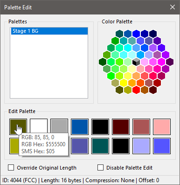This screenshot has height=185, width=180.
Task: Select the dark green hexagon at left corner
Action: (103, 62)
